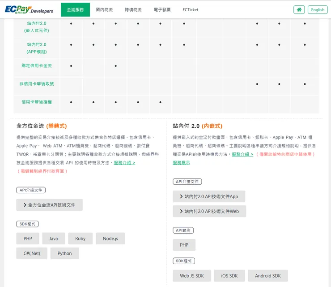Open the Android SDK

point(268,276)
